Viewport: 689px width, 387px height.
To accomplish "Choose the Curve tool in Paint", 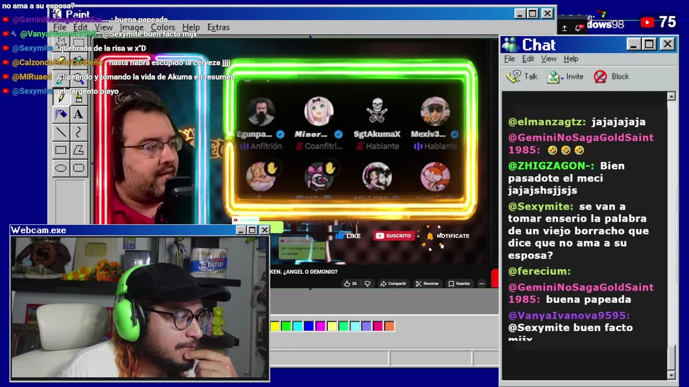I will click(79, 132).
